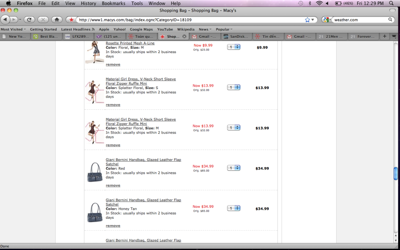The height and width of the screenshot is (250, 400).
Task: Go to the browser Home page
Action: 57,20
